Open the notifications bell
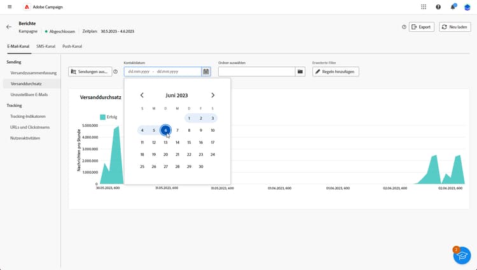The height and width of the screenshot is (270, 477). tap(453, 7)
